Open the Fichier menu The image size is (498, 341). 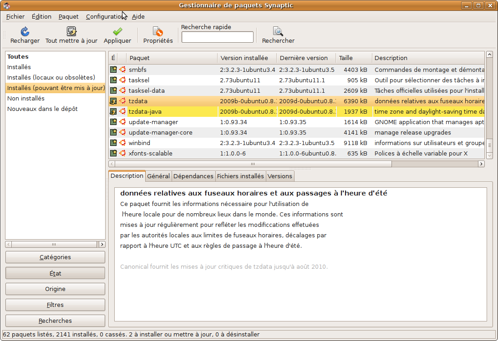[x=15, y=16]
